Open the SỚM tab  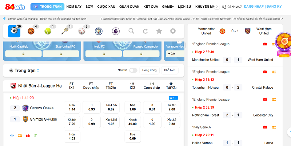click(89, 7)
